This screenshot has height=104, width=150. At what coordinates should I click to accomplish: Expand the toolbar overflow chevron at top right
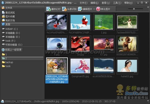pos(148,7)
